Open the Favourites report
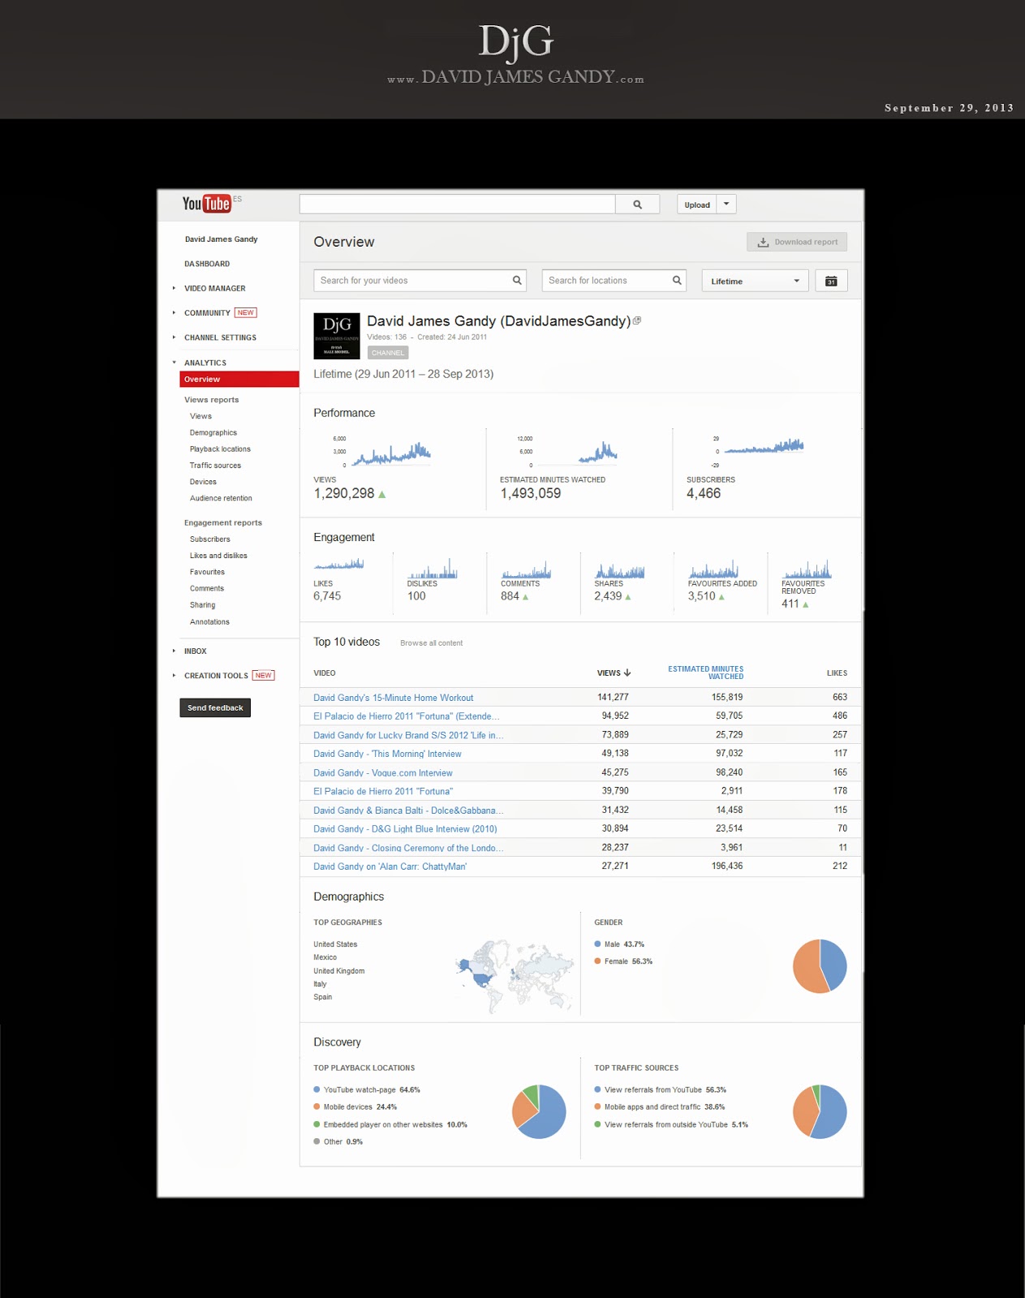Screen dimensions: 1025x1298 point(207,572)
